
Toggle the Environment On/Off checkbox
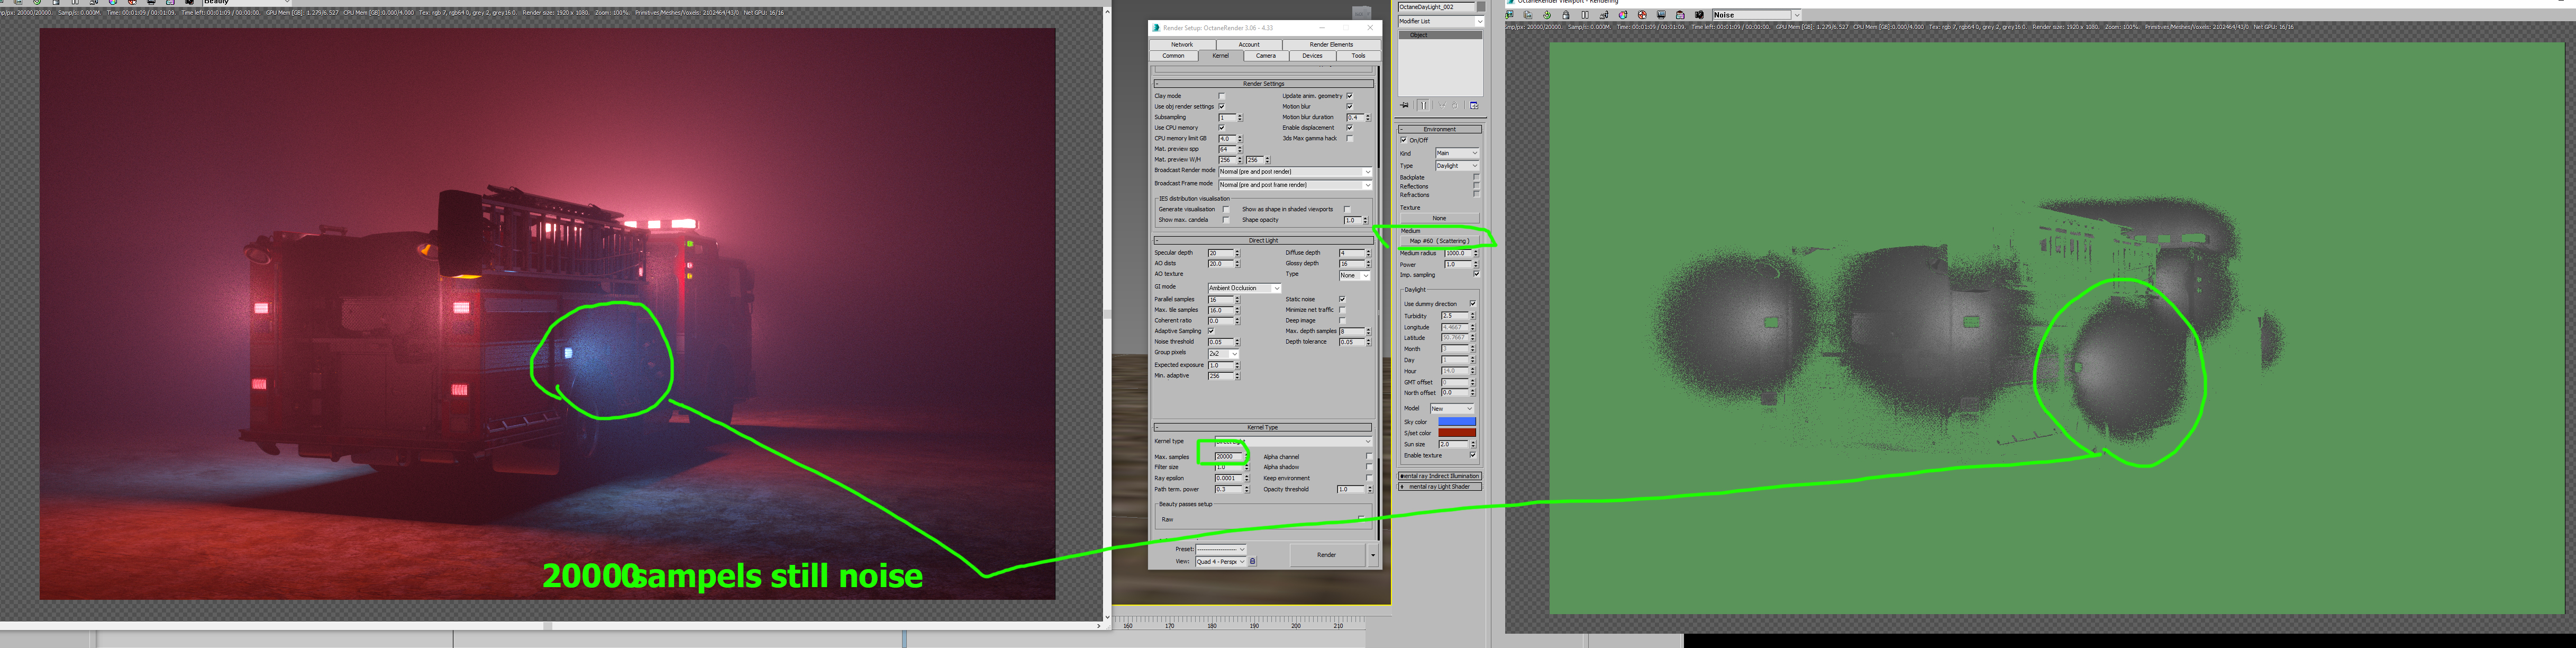(x=1403, y=140)
